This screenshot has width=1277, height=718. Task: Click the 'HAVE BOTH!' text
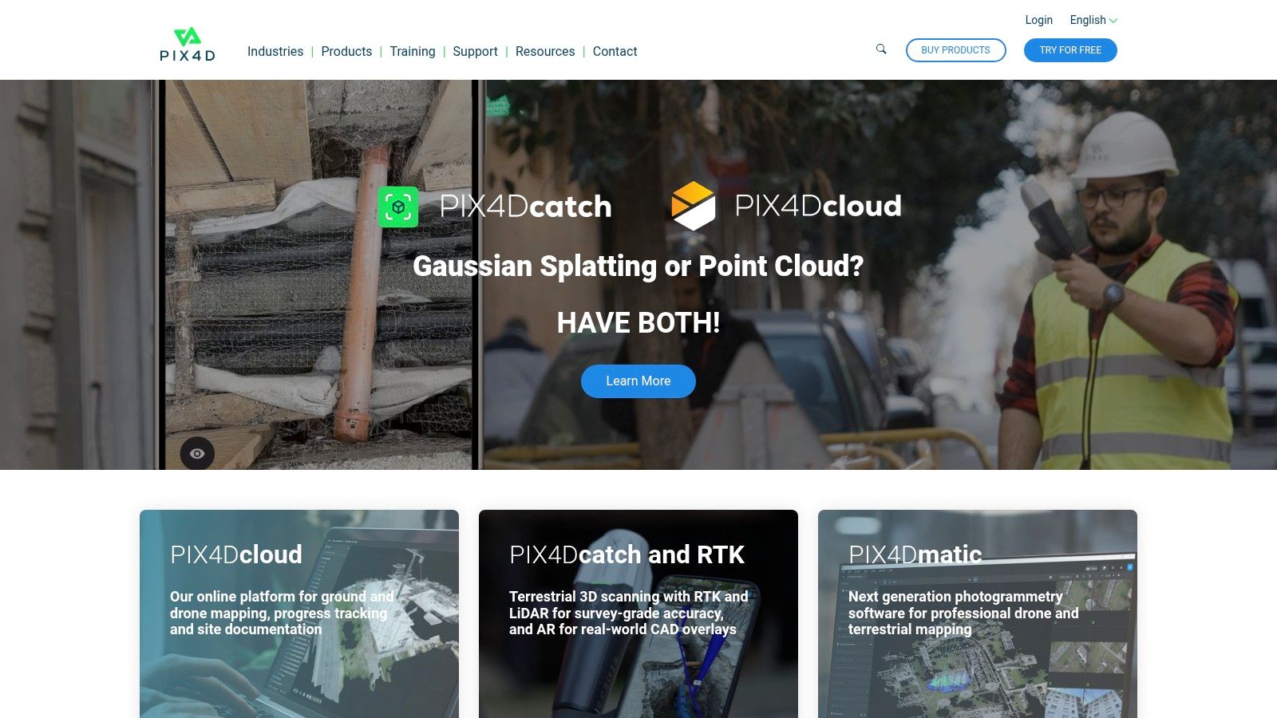click(638, 323)
